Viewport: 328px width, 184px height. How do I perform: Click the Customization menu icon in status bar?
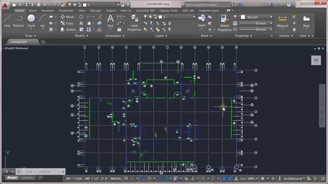click(x=323, y=178)
